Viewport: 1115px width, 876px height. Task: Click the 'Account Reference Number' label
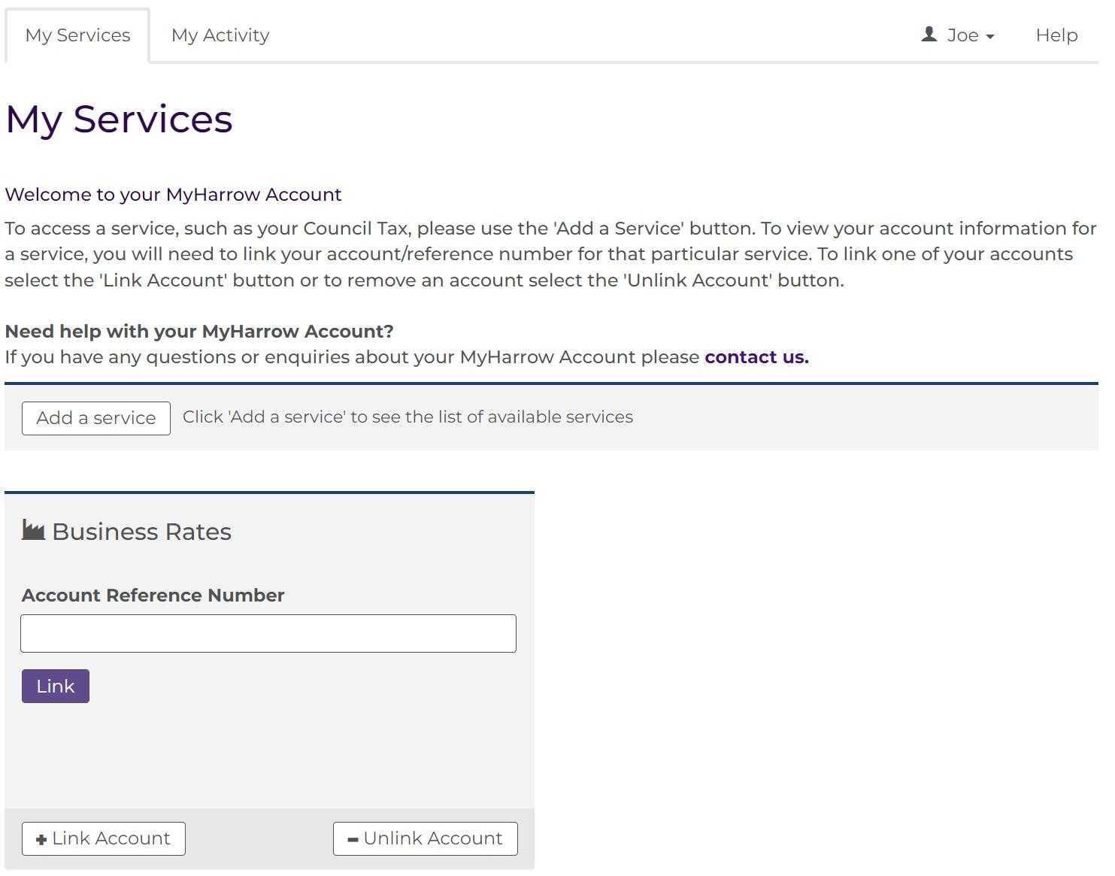(x=153, y=596)
